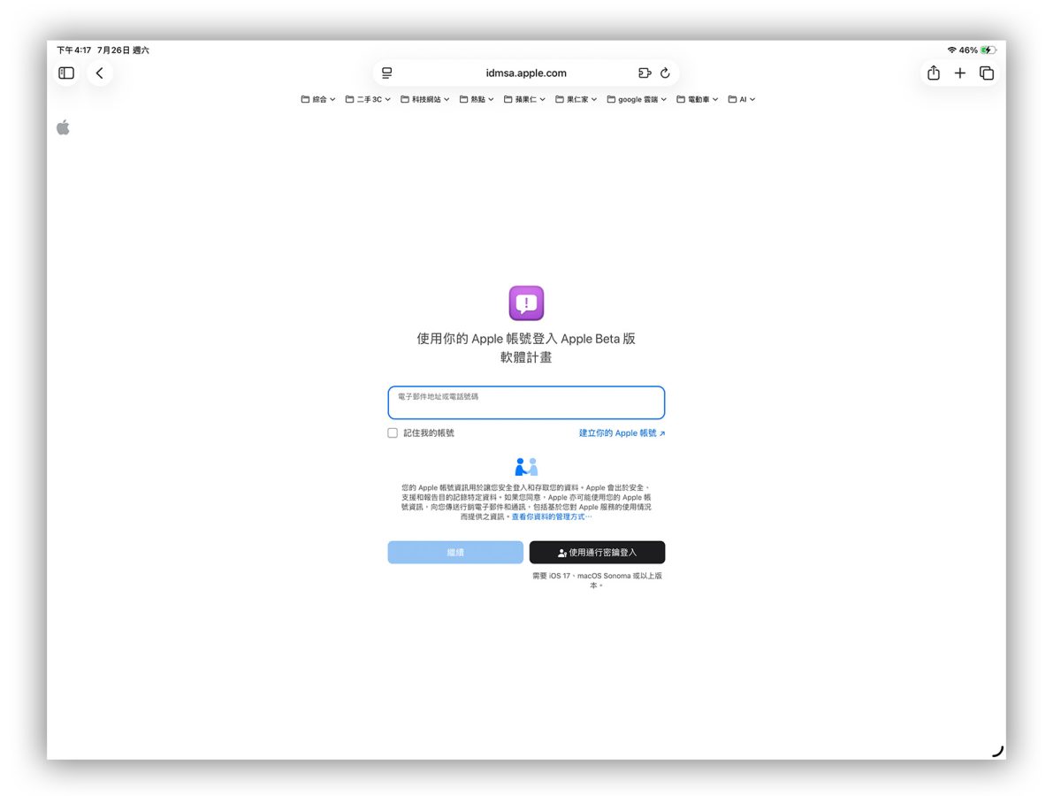Click the Feedback app icon
Viewport: 1061px width, 796px height.
pos(526,303)
